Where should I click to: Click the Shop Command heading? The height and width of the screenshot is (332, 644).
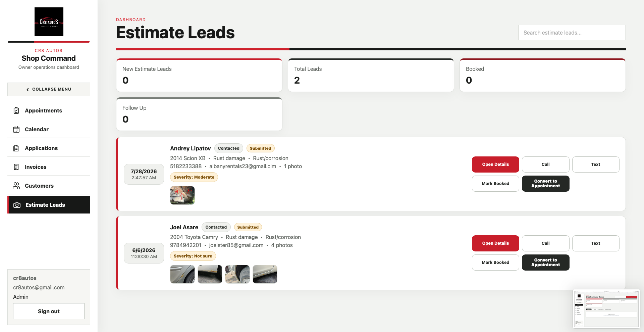click(49, 58)
